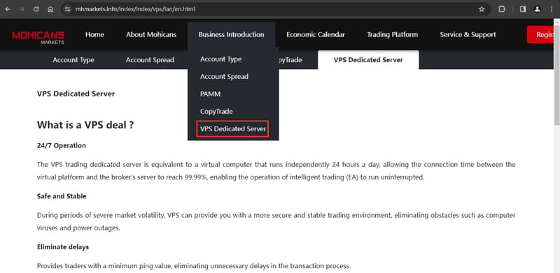Open the extensions puzzle icon
The width and height of the screenshot is (560, 273).
click(501, 9)
